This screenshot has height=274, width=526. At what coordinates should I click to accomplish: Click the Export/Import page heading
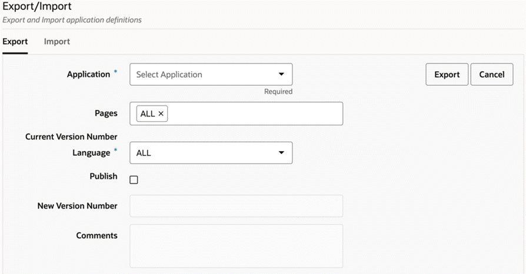click(x=37, y=7)
